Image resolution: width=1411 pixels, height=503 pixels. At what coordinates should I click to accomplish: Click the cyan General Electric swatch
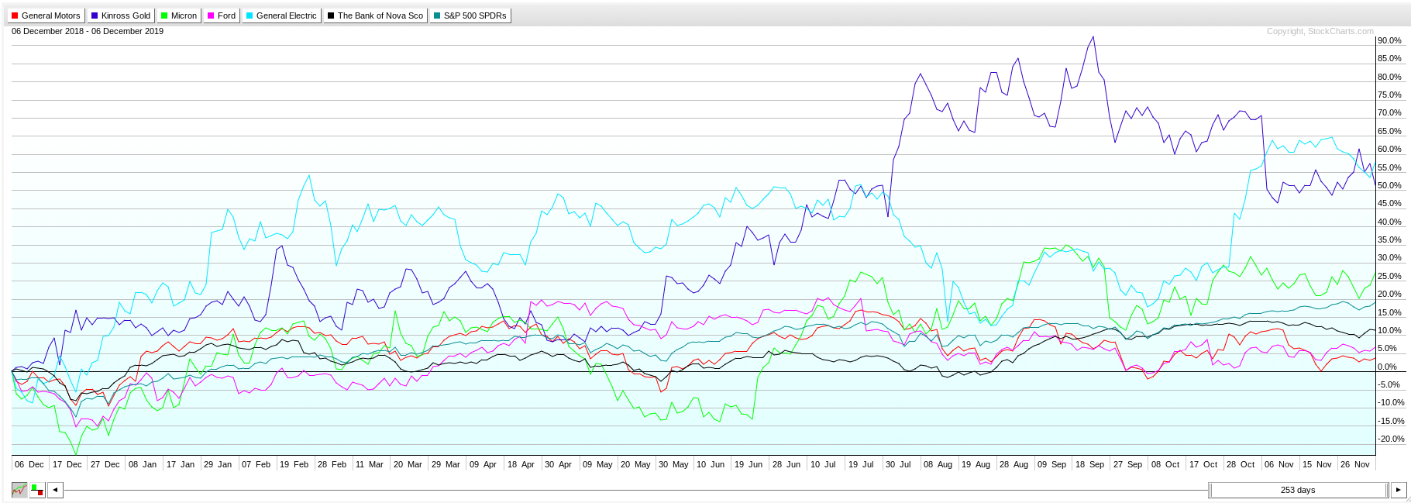pos(250,16)
